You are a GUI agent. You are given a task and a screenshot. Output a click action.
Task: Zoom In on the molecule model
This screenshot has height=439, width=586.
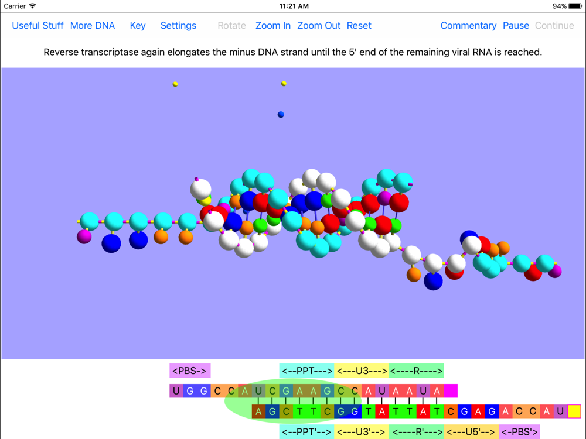tap(273, 25)
